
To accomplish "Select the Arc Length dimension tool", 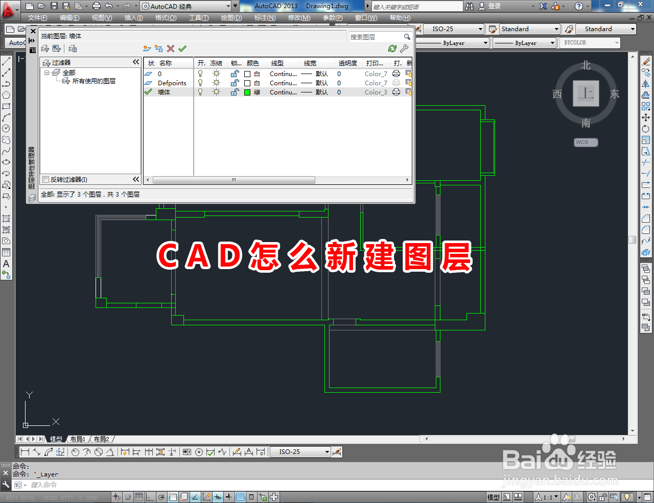I will 49,452.
